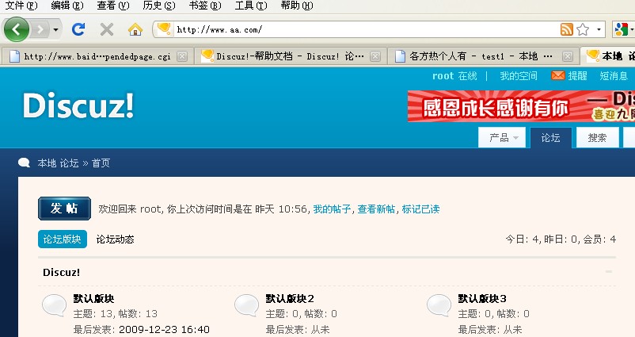Screen dimensions: 635x337
Task: Click the orange envelope reminder icon
Action: (x=557, y=75)
